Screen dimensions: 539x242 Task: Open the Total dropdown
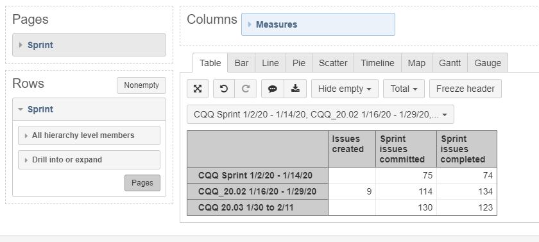coord(404,89)
